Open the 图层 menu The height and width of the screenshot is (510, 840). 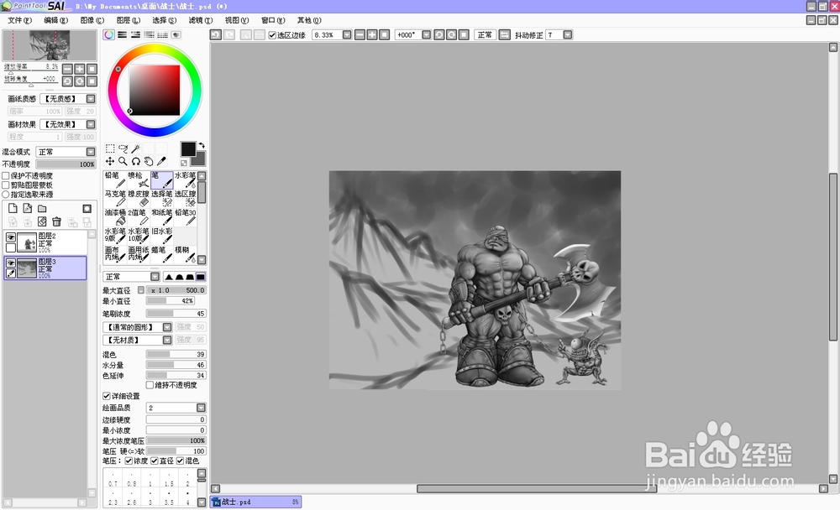(x=128, y=20)
